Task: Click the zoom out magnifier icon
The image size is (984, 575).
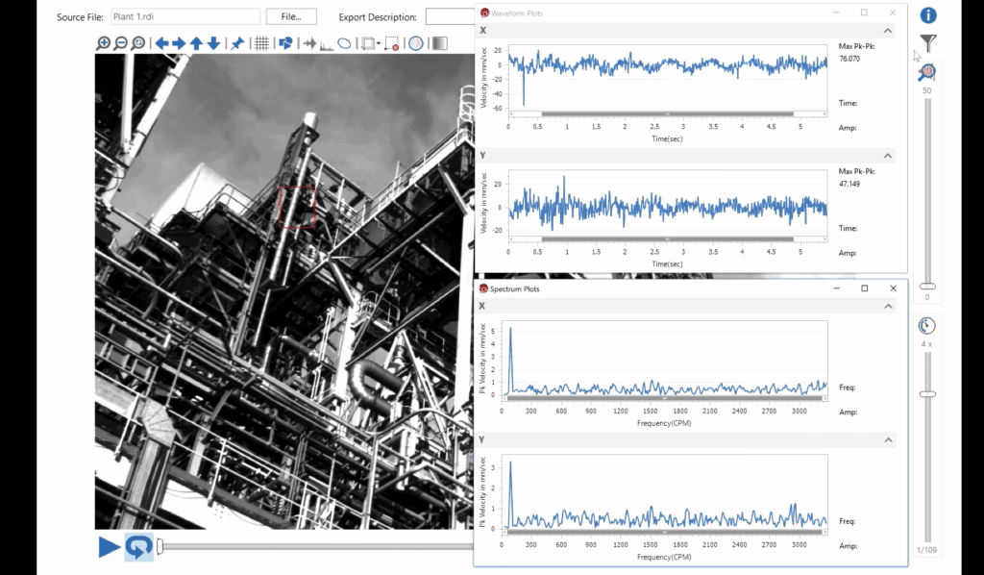Action: click(121, 43)
